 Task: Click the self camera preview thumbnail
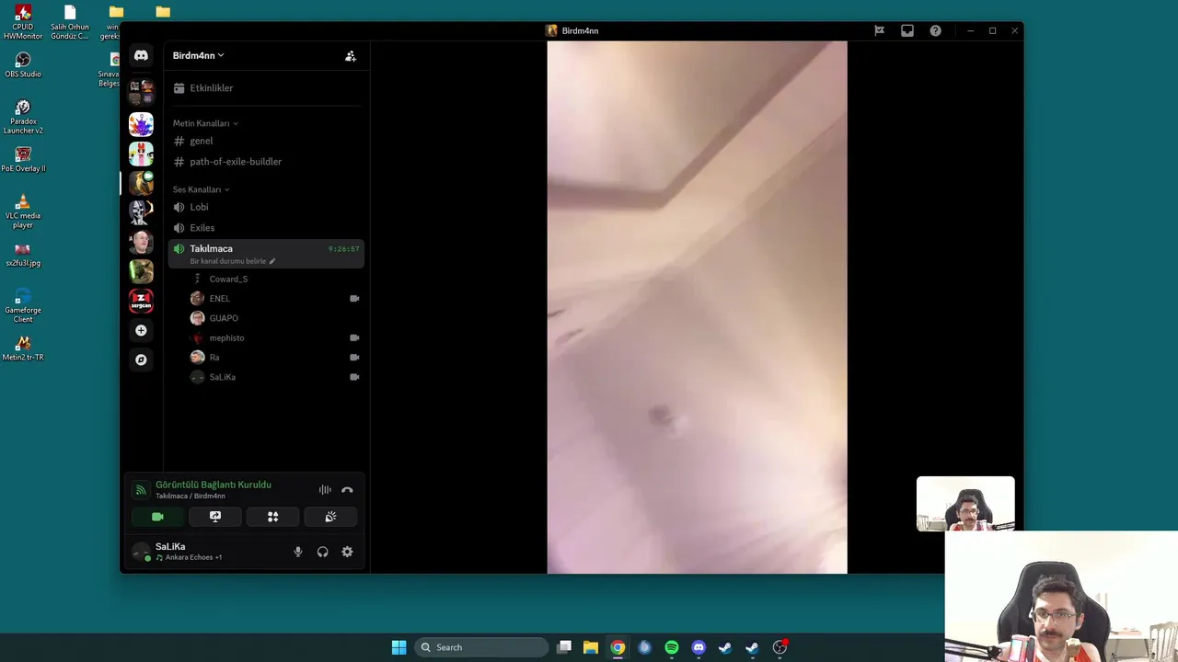click(965, 504)
